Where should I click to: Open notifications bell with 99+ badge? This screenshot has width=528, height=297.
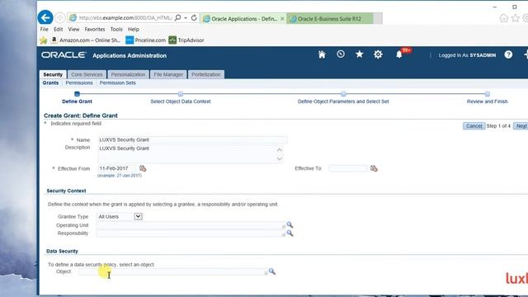pyautogui.click(x=399, y=54)
